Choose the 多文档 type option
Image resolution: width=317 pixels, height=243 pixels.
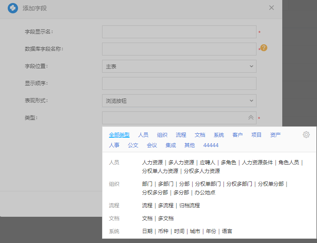(x=166, y=218)
